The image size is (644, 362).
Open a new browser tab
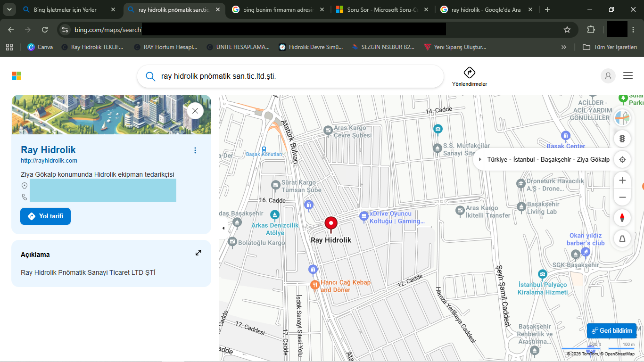click(x=547, y=9)
